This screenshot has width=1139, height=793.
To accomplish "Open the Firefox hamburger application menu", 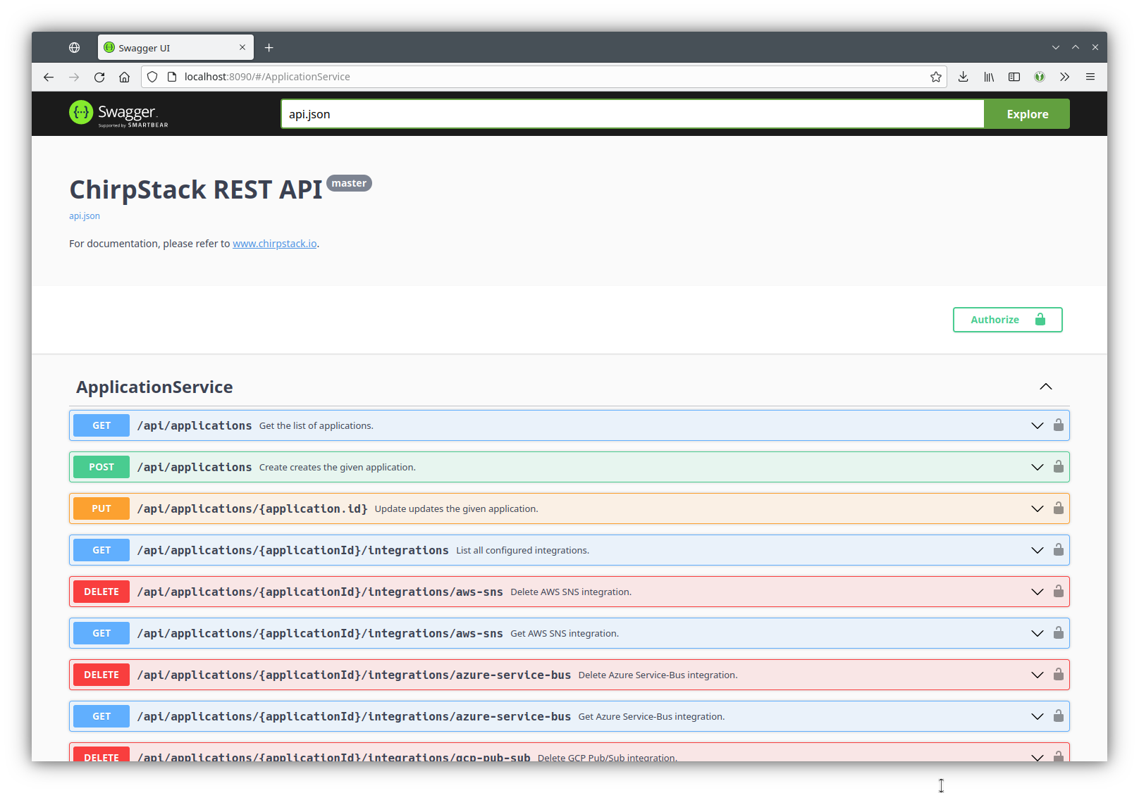I will point(1090,77).
